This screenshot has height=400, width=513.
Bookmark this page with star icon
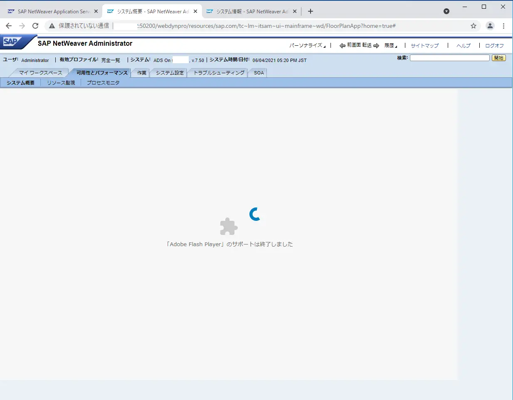click(x=474, y=26)
